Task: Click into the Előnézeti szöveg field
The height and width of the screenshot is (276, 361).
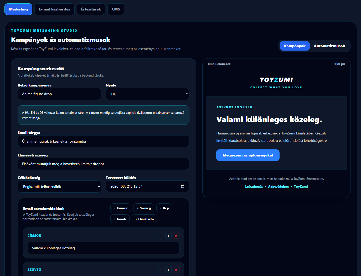Action: 104,164
